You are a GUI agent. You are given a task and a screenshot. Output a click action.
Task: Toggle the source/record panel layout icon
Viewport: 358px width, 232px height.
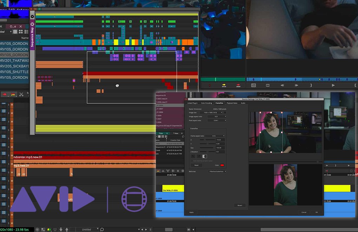point(253,85)
